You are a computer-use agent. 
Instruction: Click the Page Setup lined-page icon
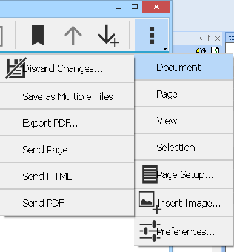click(x=150, y=174)
